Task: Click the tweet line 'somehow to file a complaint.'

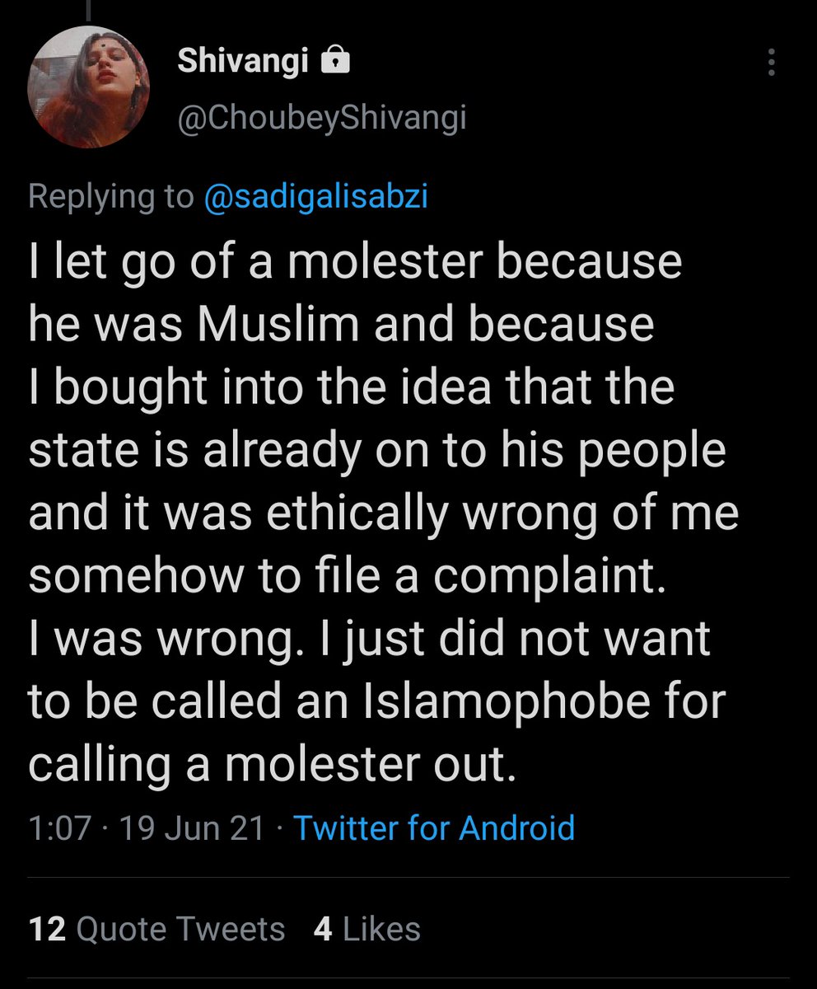Action: click(x=346, y=577)
